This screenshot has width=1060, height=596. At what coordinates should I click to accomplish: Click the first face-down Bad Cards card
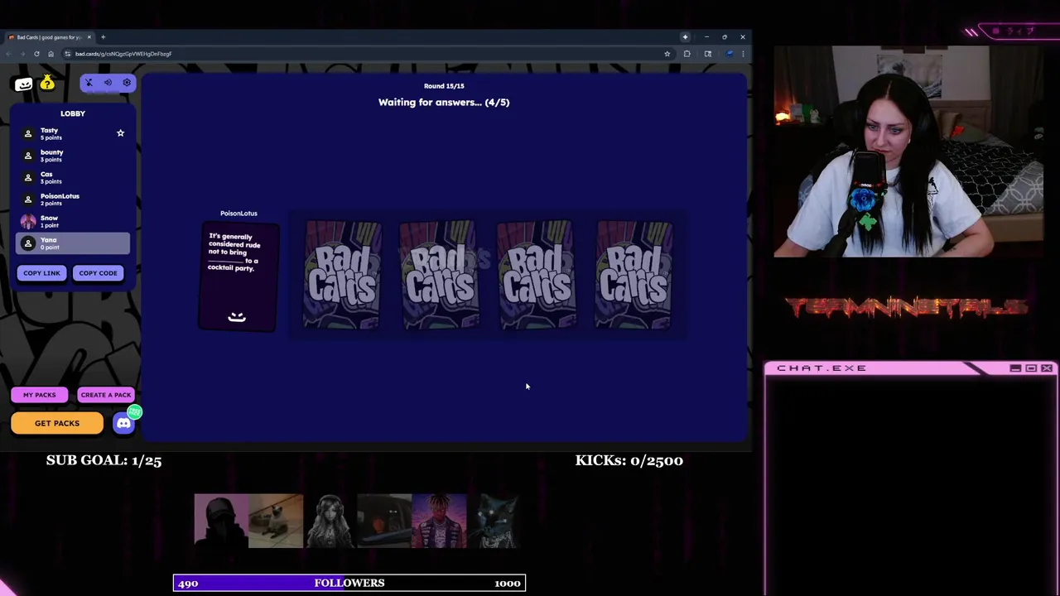(342, 275)
